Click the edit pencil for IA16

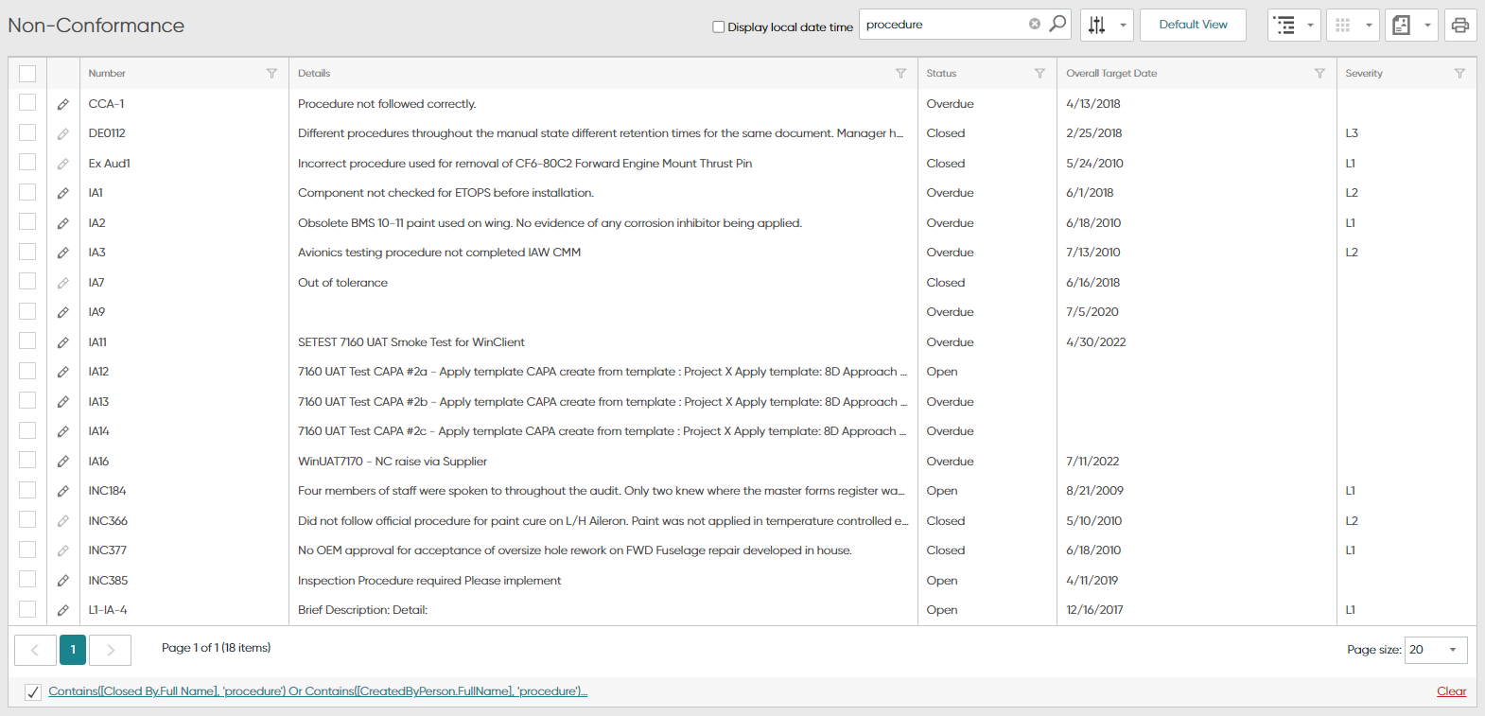pos(63,462)
